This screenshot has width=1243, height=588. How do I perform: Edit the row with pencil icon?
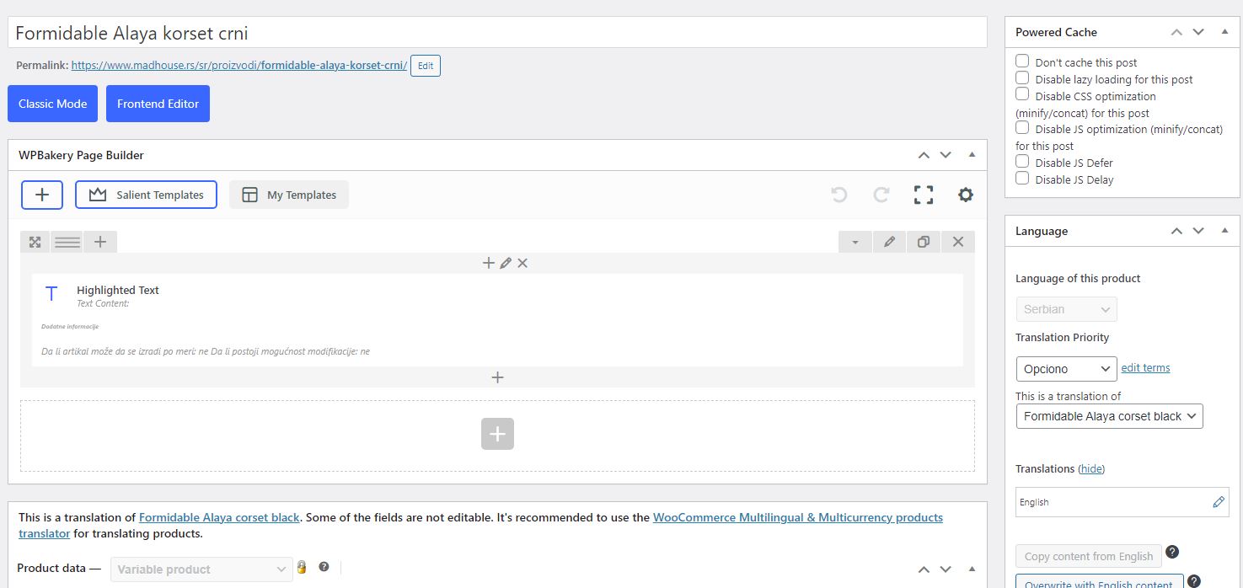coord(889,242)
